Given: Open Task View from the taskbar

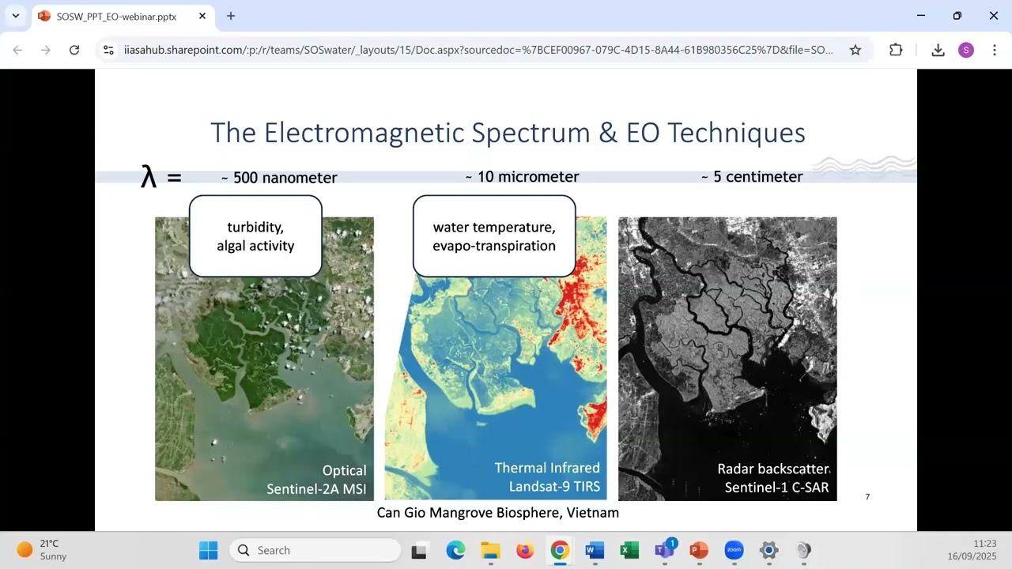Looking at the screenshot, I should click(419, 550).
